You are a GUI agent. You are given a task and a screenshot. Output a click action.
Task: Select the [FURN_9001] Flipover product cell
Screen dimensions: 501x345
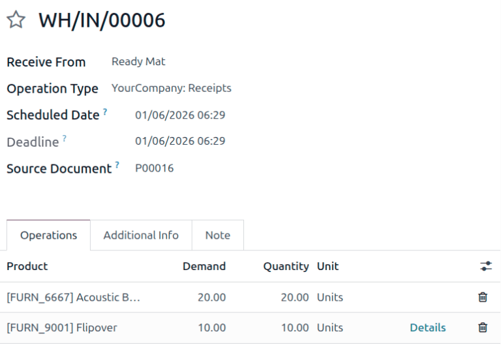pos(62,327)
